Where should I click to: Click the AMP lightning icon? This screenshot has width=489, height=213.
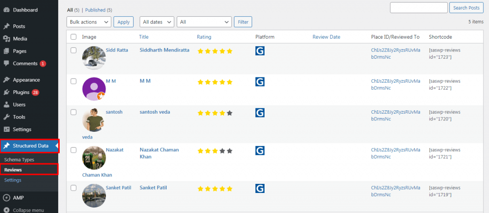coord(6,198)
